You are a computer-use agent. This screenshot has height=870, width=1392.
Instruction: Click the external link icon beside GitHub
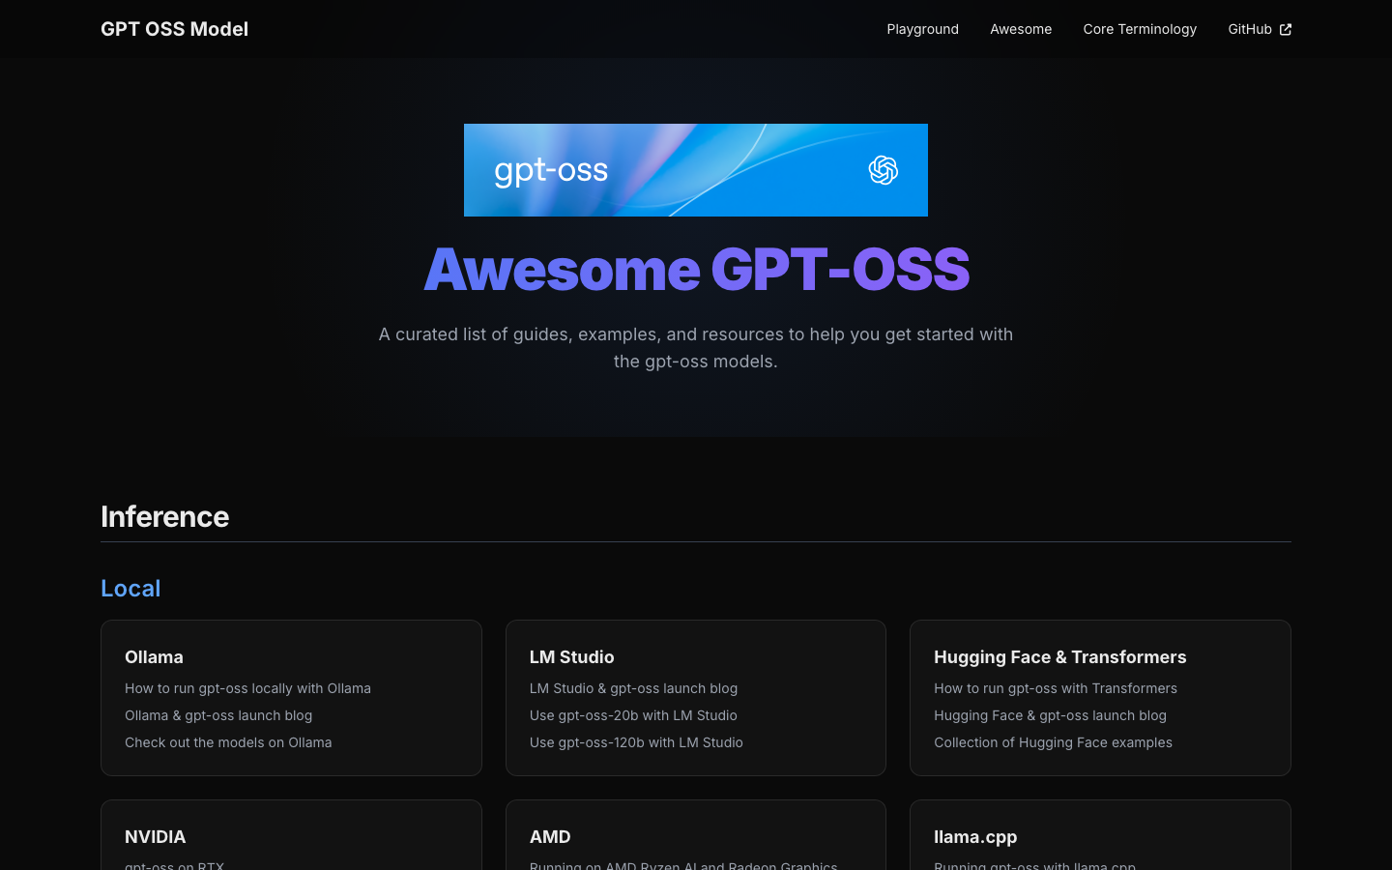pyautogui.click(x=1286, y=29)
